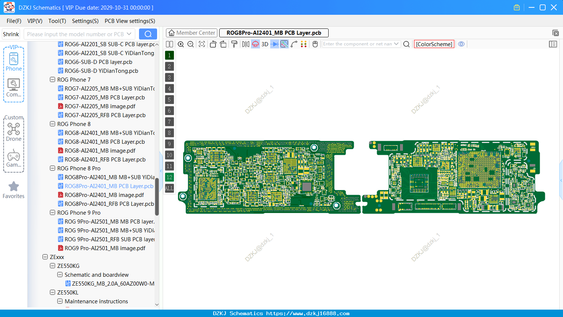This screenshot has height=317, width=563.
Task: Select PCB layer 8
Action: pyautogui.click(x=169, y=133)
